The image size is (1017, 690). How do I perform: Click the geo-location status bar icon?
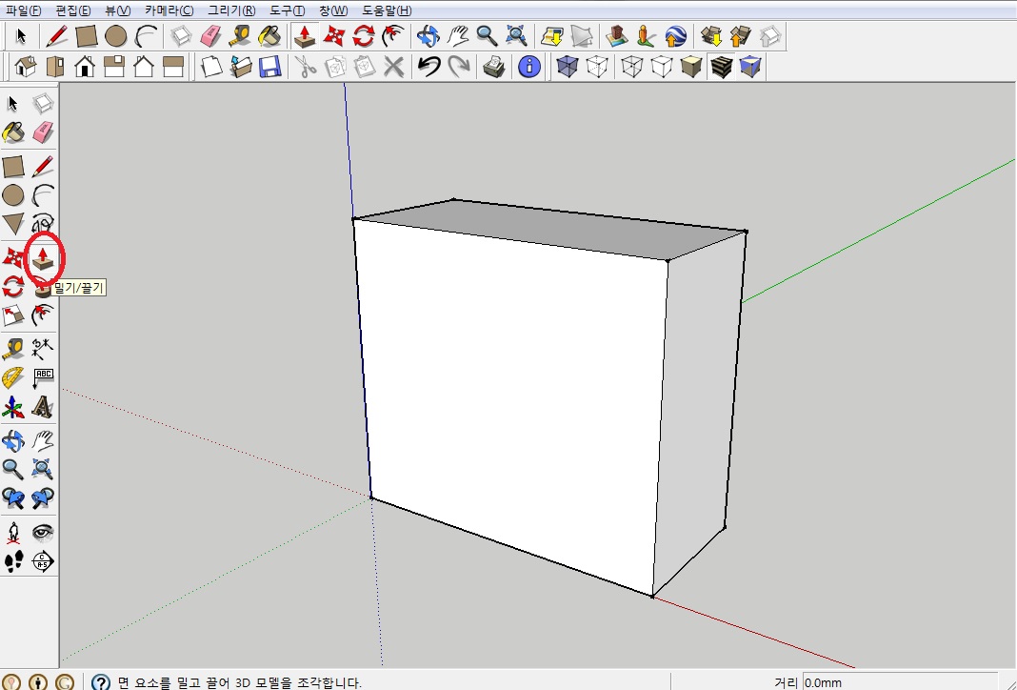pos(11,682)
